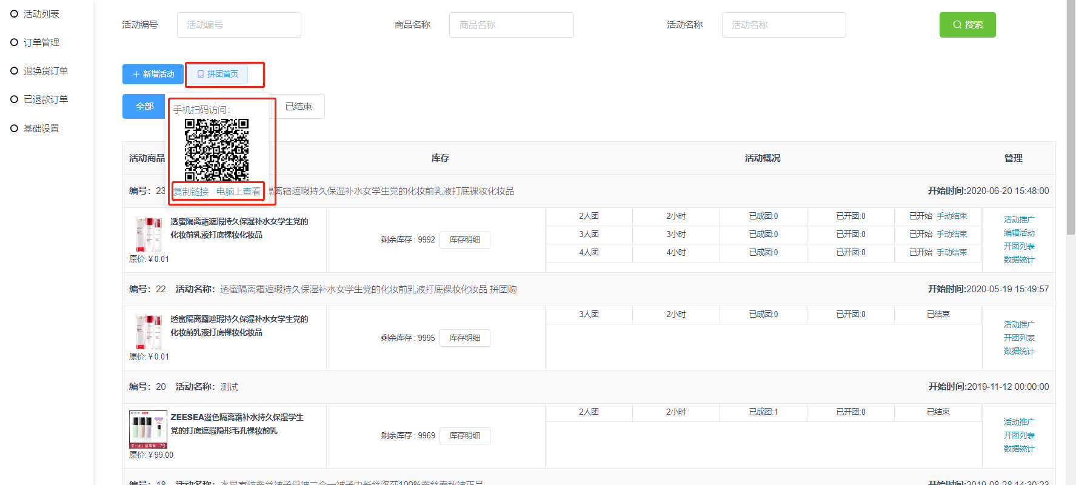Click 数据统计 for activity 23

(1019, 259)
